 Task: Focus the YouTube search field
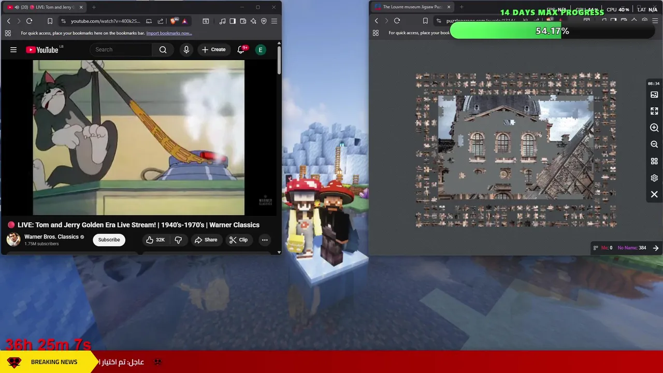coord(121,50)
